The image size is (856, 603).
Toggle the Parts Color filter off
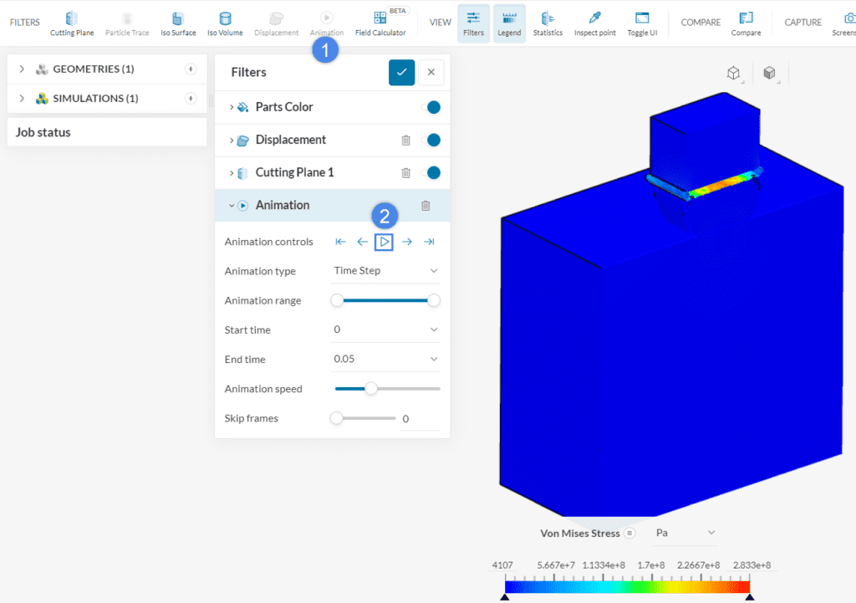[x=433, y=107]
